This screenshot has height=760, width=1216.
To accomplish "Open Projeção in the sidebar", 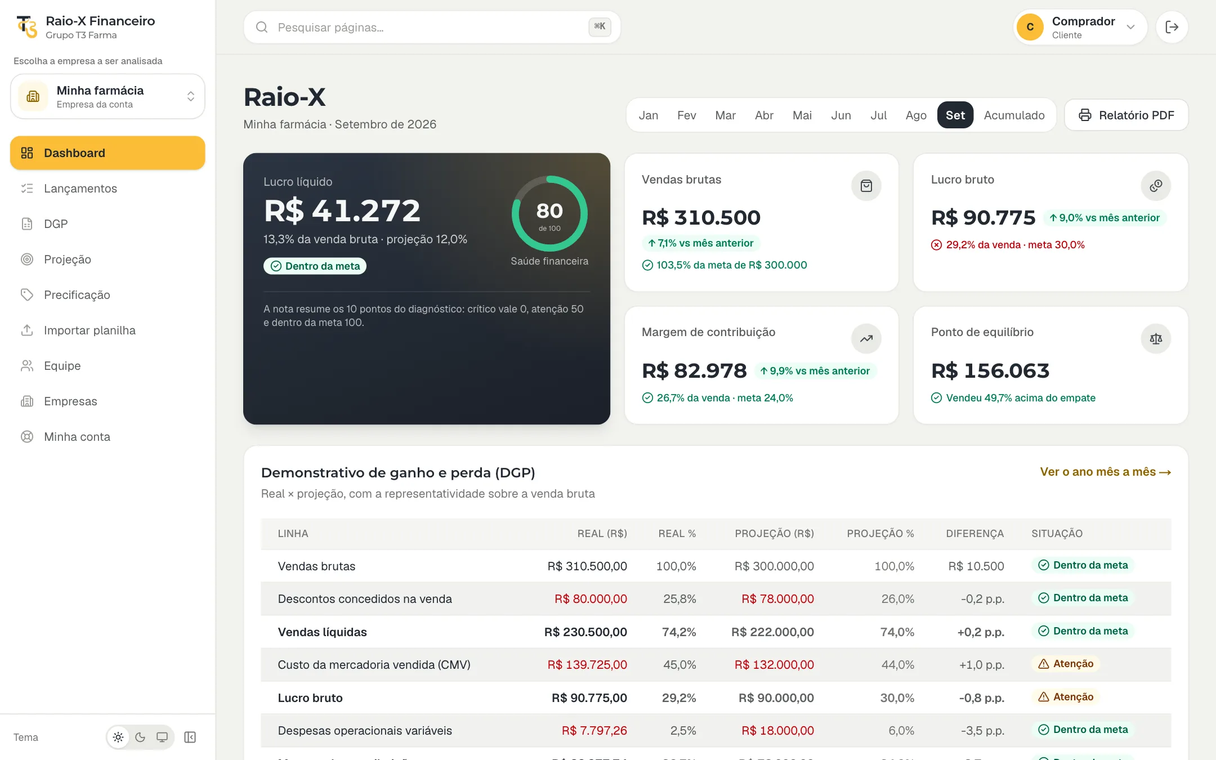I will pyautogui.click(x=108, y=260).
